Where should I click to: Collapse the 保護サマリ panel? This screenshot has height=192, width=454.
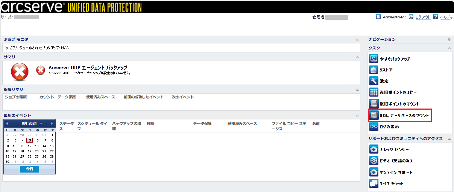point(357,90)
